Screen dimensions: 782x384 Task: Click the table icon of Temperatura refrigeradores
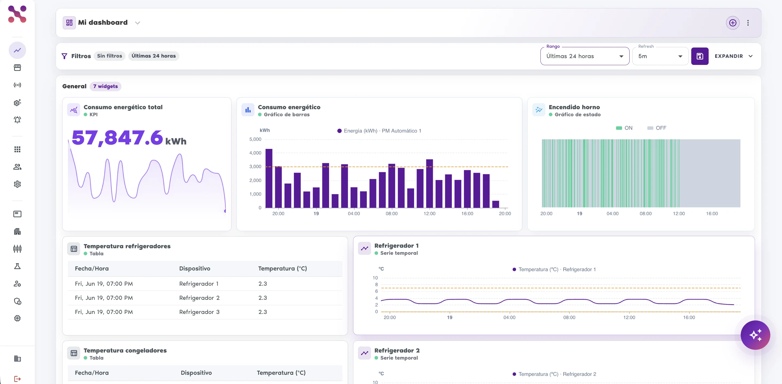74,249
